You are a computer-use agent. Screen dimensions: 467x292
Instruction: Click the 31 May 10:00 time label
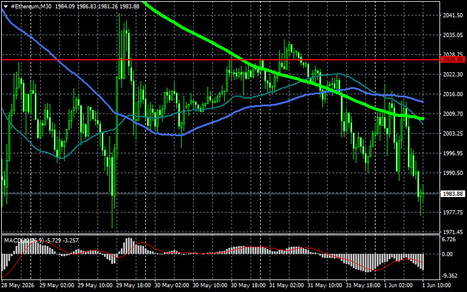[x=325, y=285]
